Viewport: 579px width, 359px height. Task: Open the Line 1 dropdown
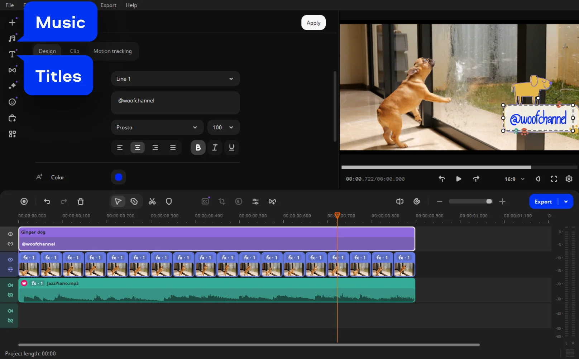pos(175,79)
